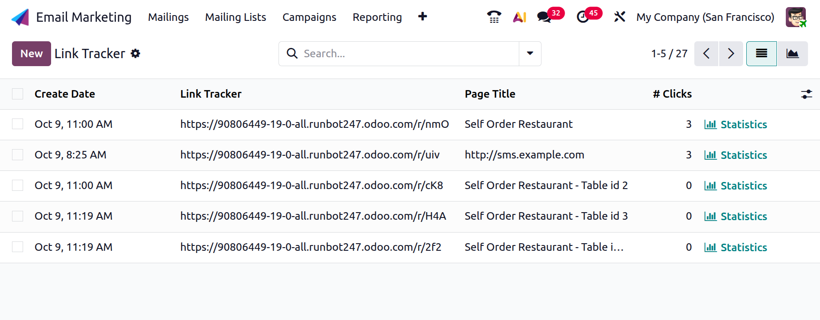
Task: Open the Reporting menu
Action: pyautogui.click(x=377, y=17)
